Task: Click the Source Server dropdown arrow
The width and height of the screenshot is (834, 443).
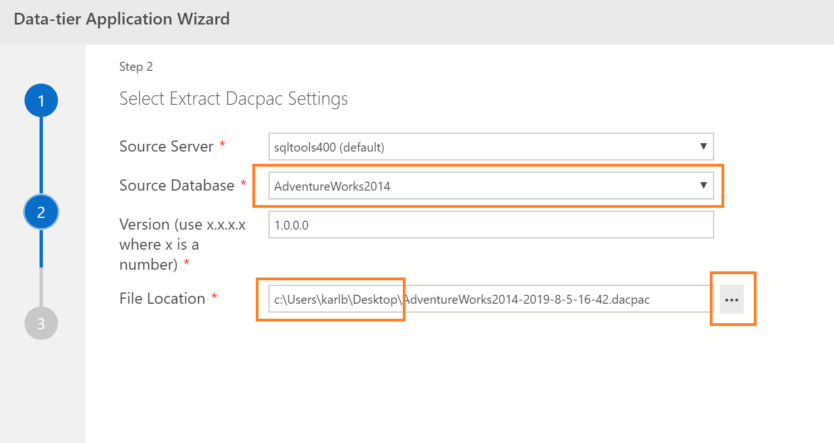Action: (x=703, y=147)
